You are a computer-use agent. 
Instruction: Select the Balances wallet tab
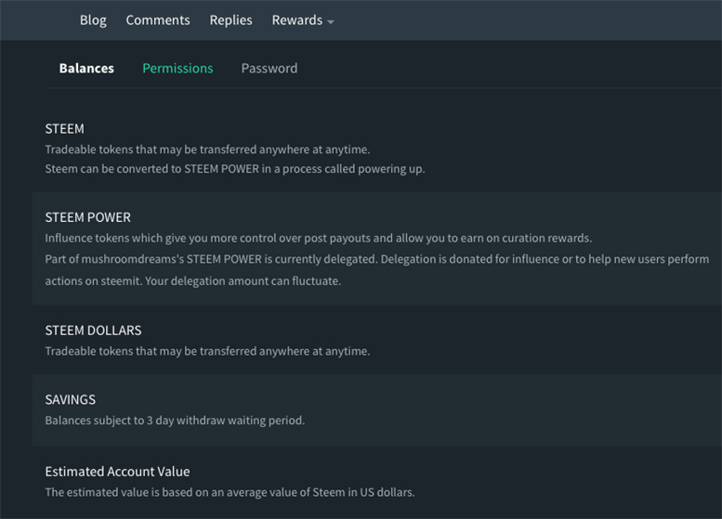click(86, 68)
